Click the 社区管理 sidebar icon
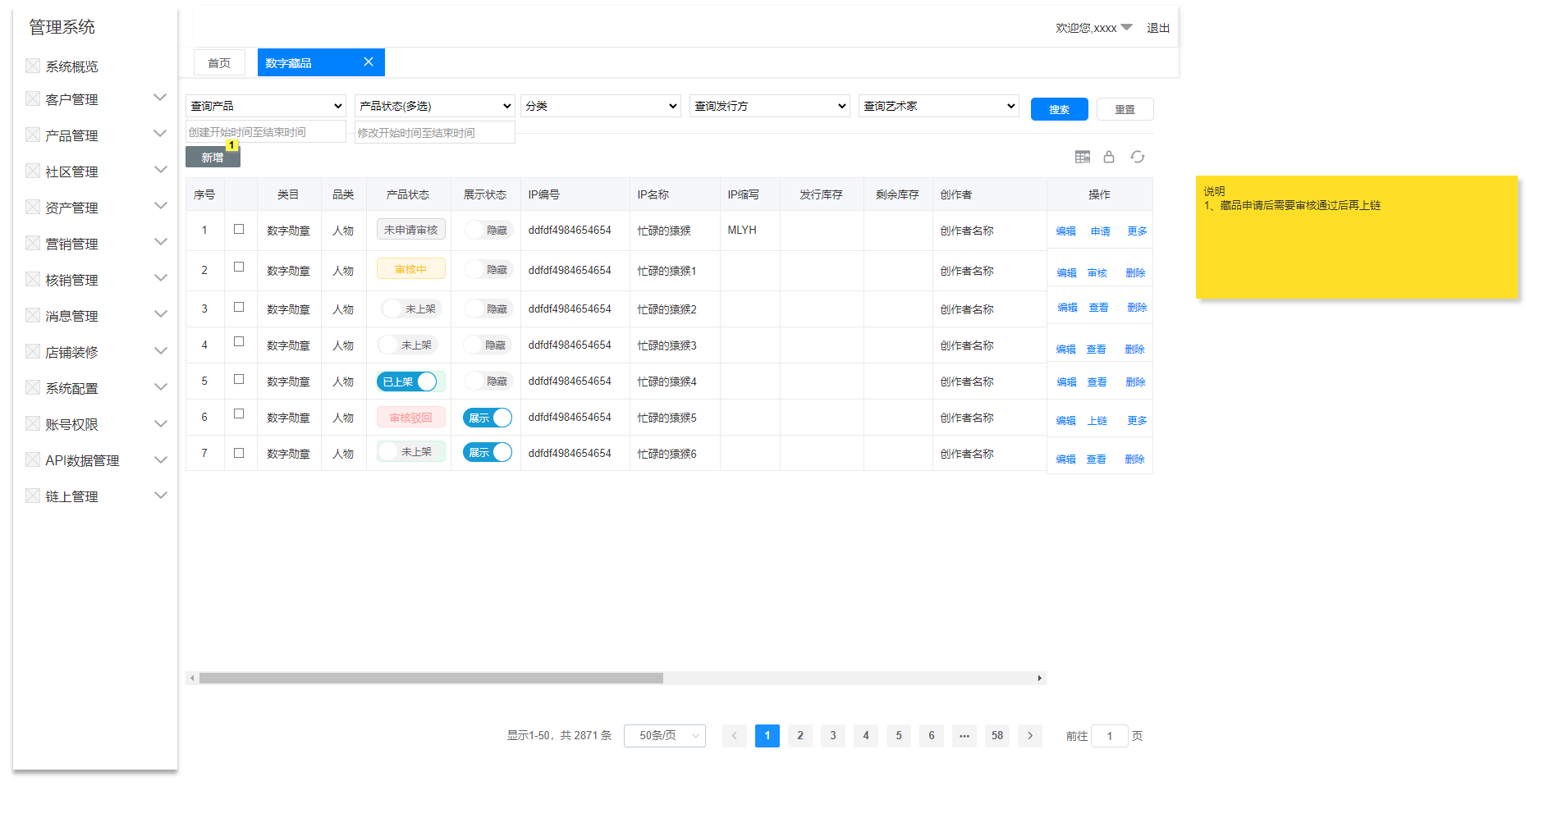The width and height of the screenshot is (1553, 818). pyautogui.click(x=33, y=171)
